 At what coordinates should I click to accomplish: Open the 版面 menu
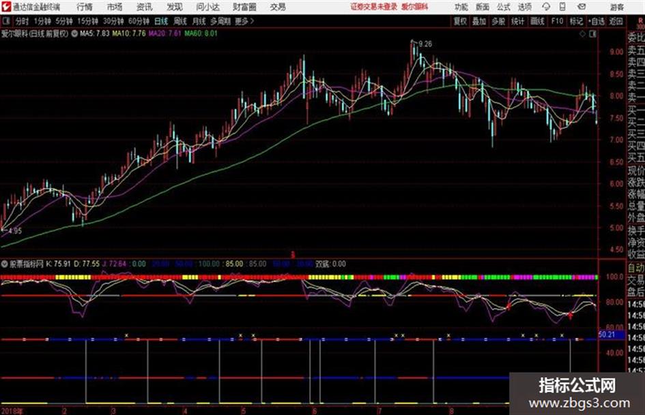click(x=482, y=7)
